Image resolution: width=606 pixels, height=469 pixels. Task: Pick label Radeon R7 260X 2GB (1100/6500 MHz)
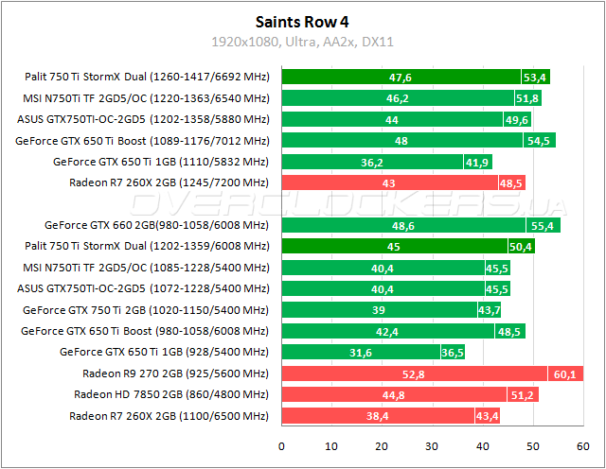(x=169, y=416)
